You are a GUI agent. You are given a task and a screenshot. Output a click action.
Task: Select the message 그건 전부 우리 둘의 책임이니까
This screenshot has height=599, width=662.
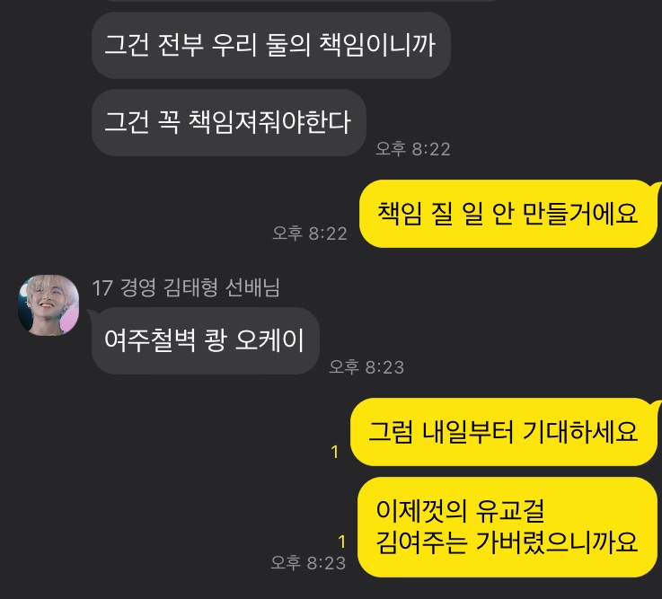click(271, 45)
